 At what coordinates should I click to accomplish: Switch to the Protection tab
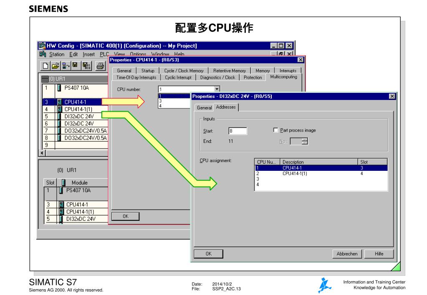(253, 77)
